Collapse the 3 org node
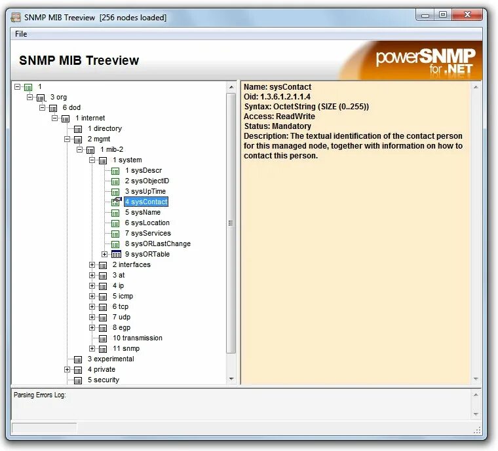This screenshot has height=451, width=498. (30, 97)
